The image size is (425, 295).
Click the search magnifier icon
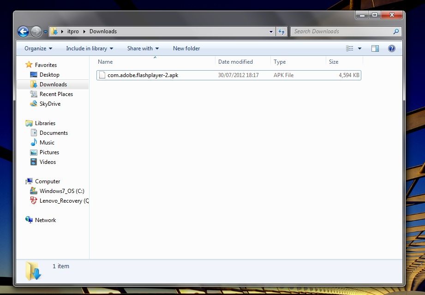[x=396, y=31]
